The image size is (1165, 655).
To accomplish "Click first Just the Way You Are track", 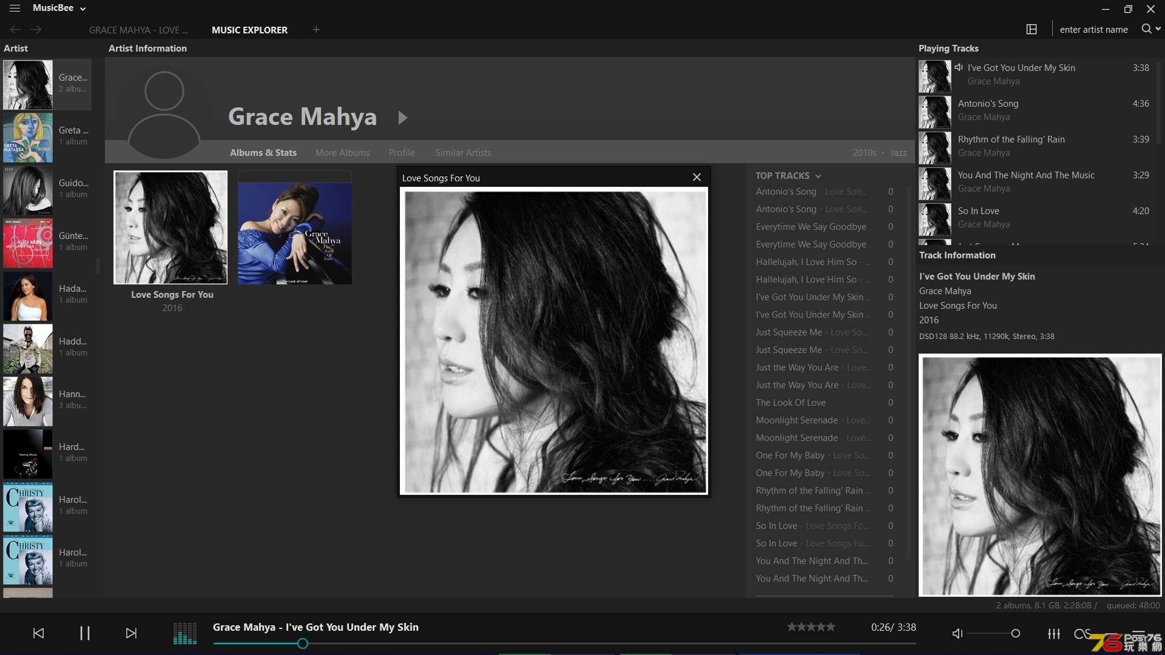I will (824, 367).
